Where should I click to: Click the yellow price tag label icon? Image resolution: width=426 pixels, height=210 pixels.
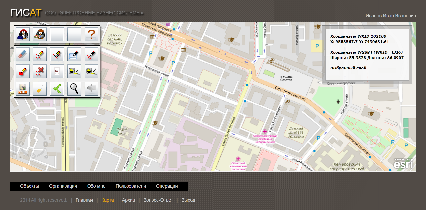coord(40,89)
